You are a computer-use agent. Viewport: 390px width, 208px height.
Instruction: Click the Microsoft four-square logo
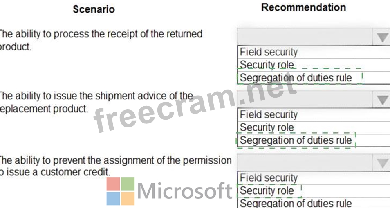pos(121,191)
